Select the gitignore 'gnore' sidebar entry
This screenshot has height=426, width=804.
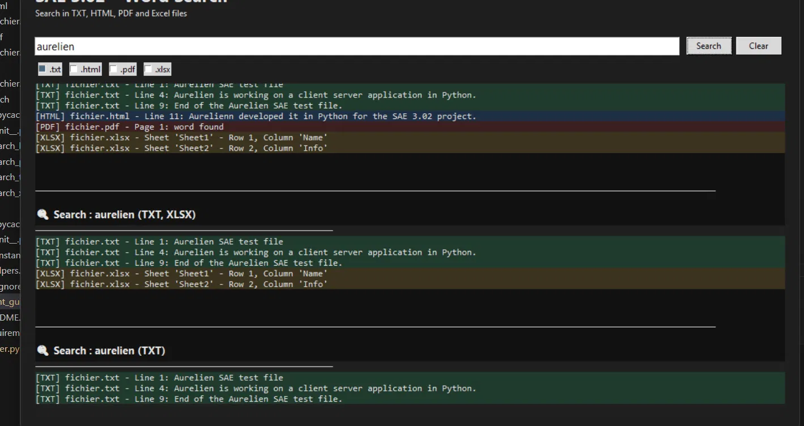pyautogui.click(x=10, y=287)
